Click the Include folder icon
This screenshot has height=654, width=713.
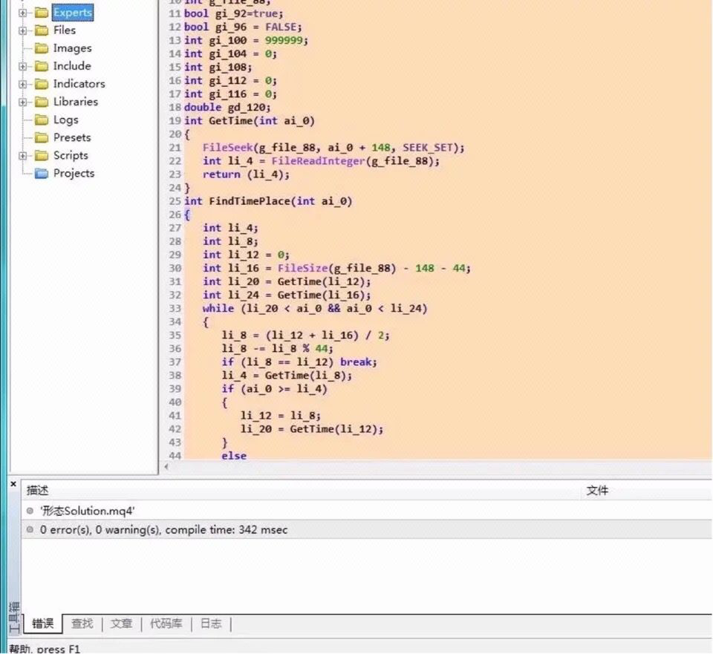tap(41, 65)
